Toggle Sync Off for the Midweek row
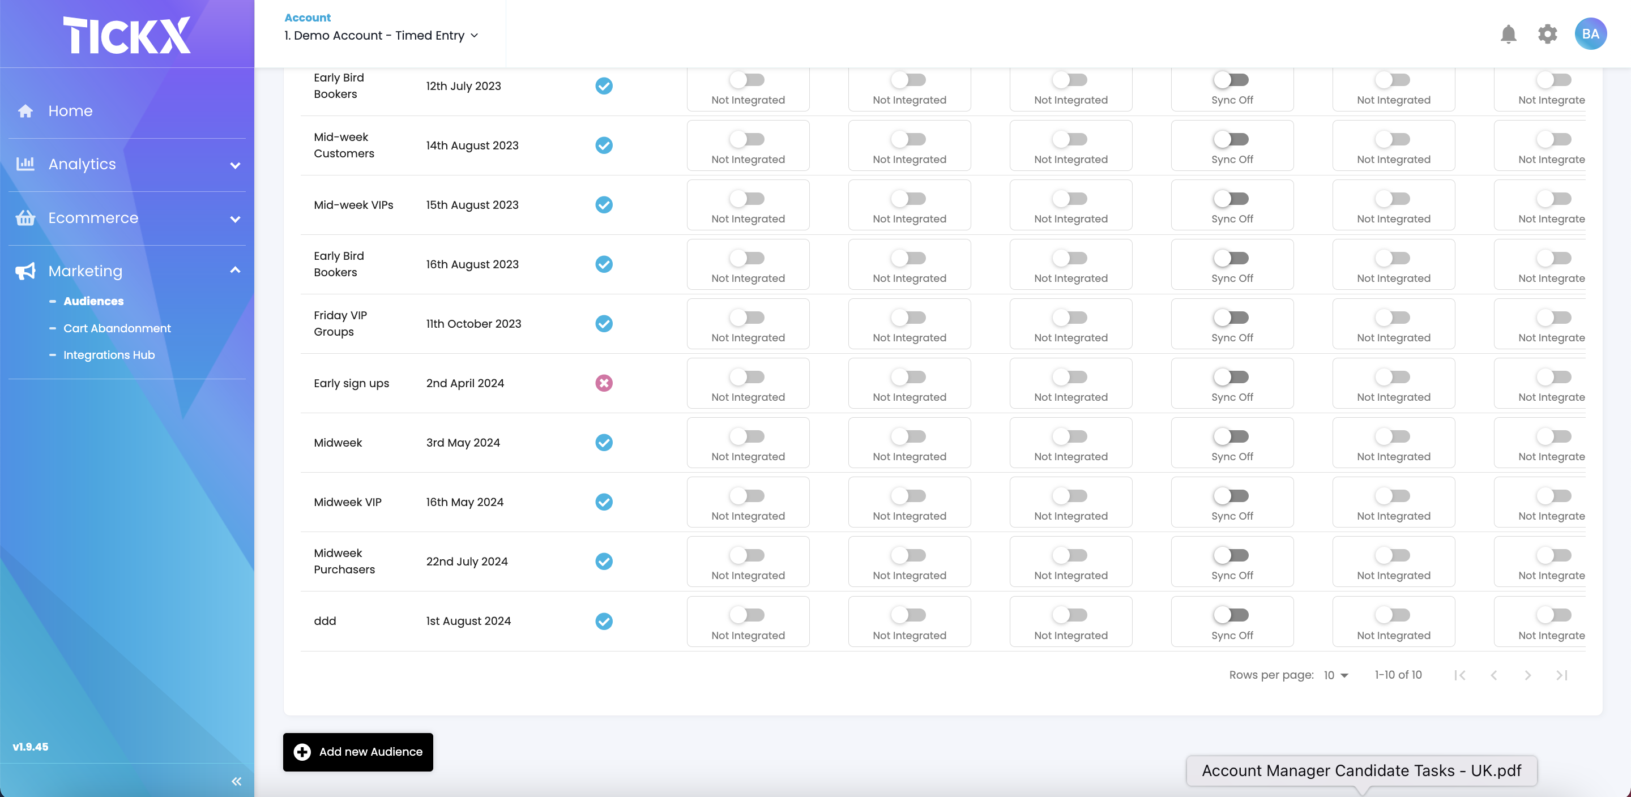Image resolution: width=1631 pixels, height=797 pixels. 1232,435
